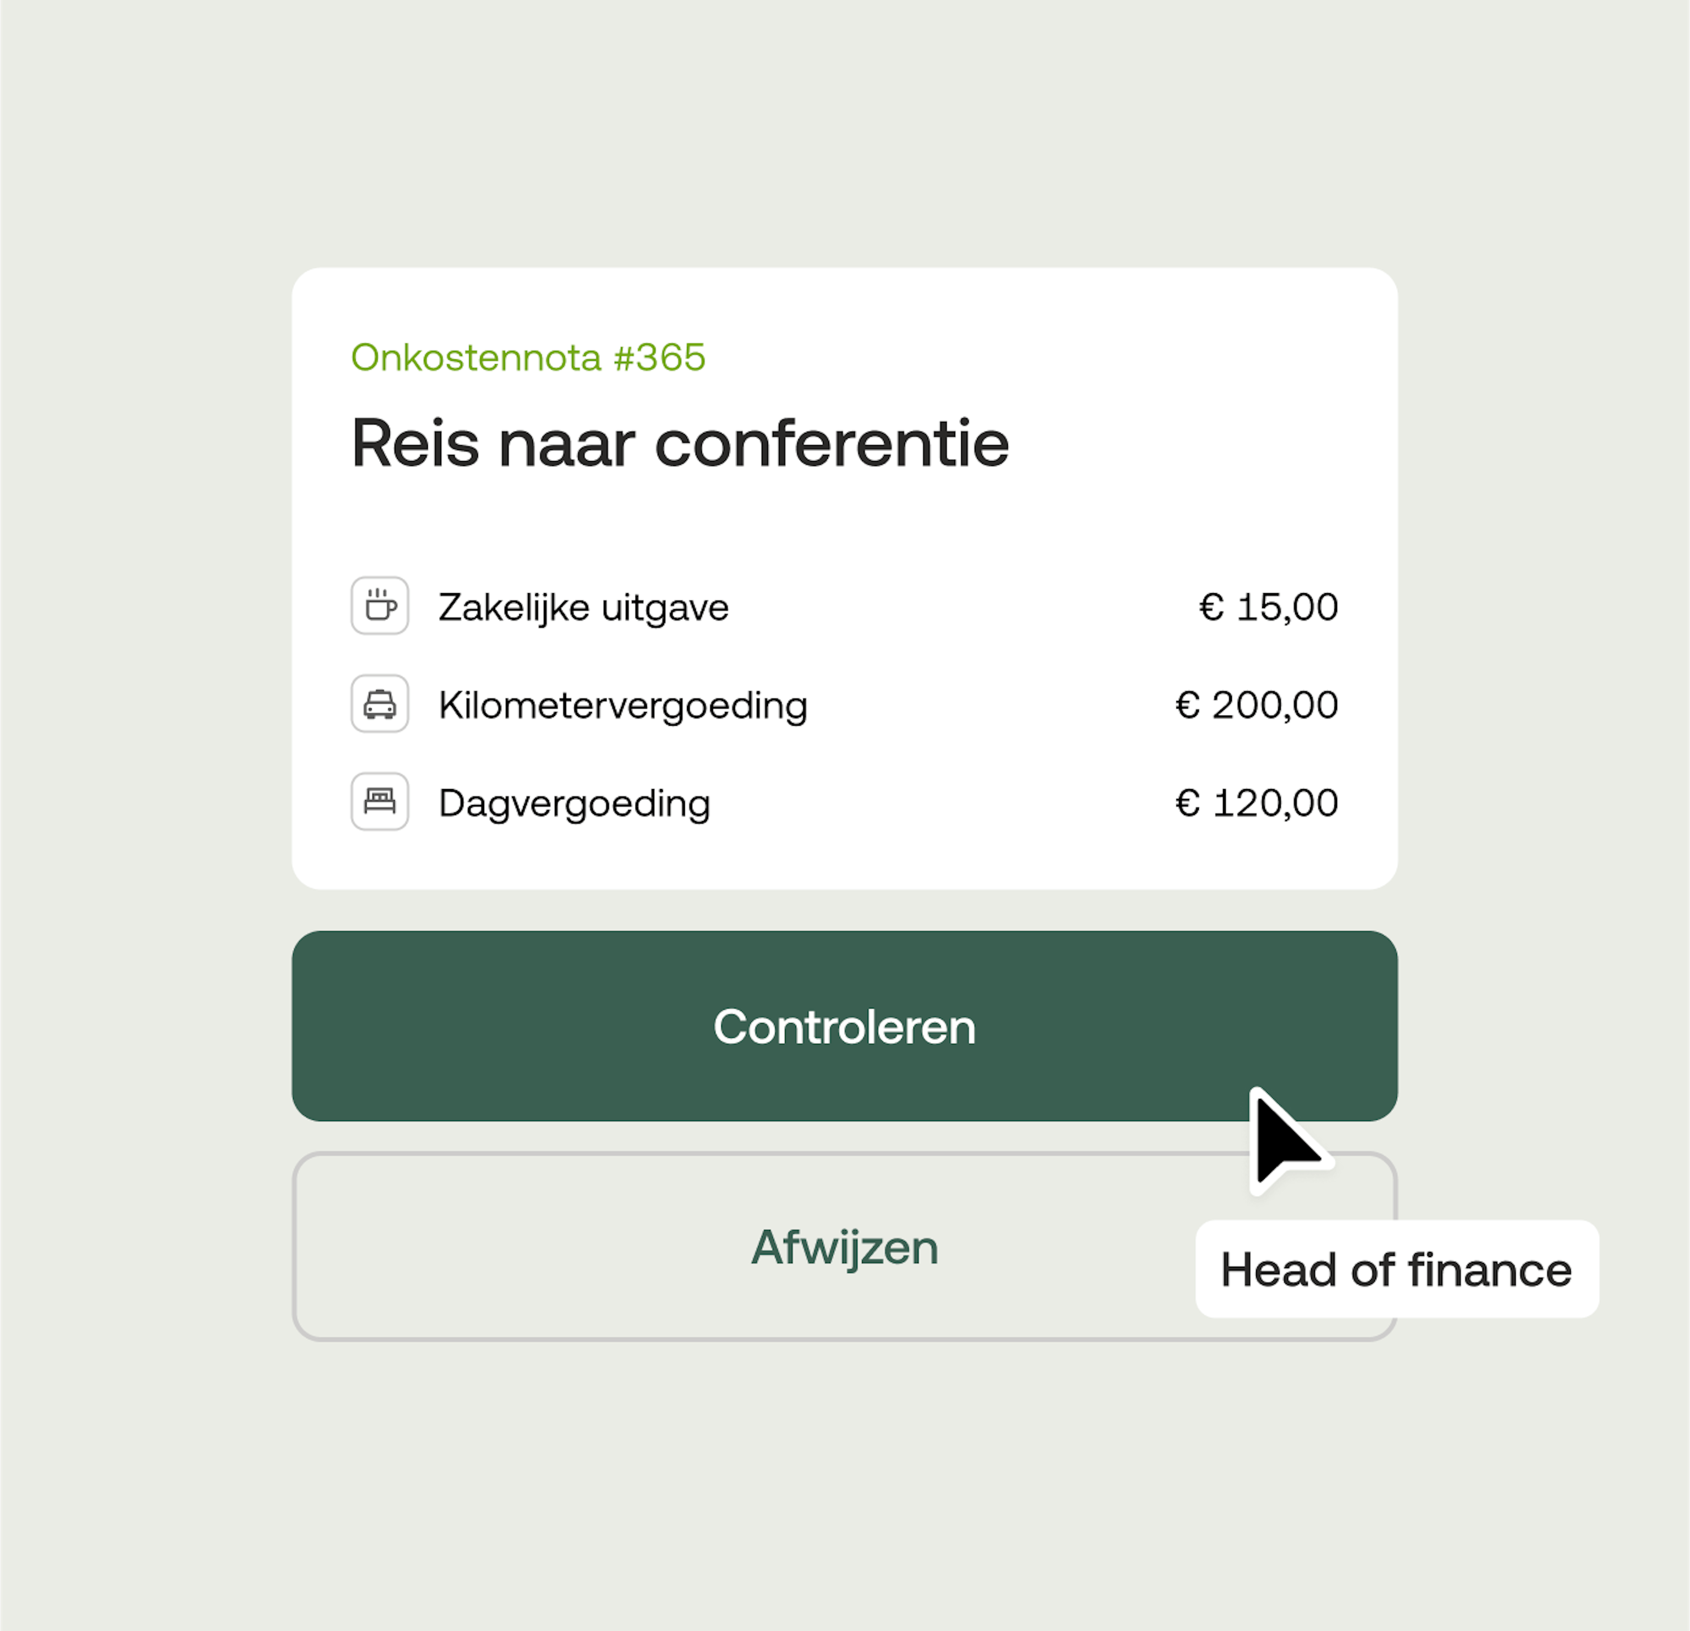Click the #365 expense note number
Image resolution: width=1690 pixels, height=1631 pixels.
(x=660, y=357)
